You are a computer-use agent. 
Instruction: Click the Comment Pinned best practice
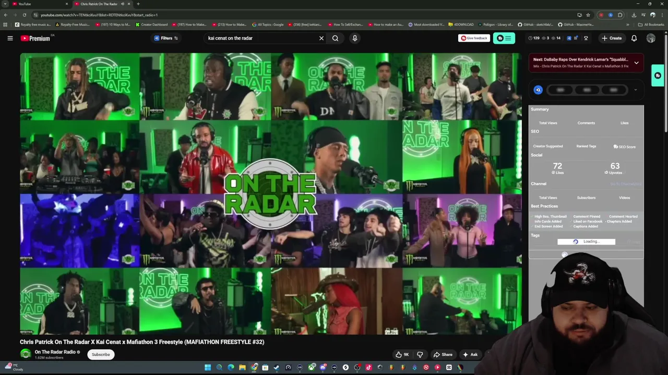point(587,216)
